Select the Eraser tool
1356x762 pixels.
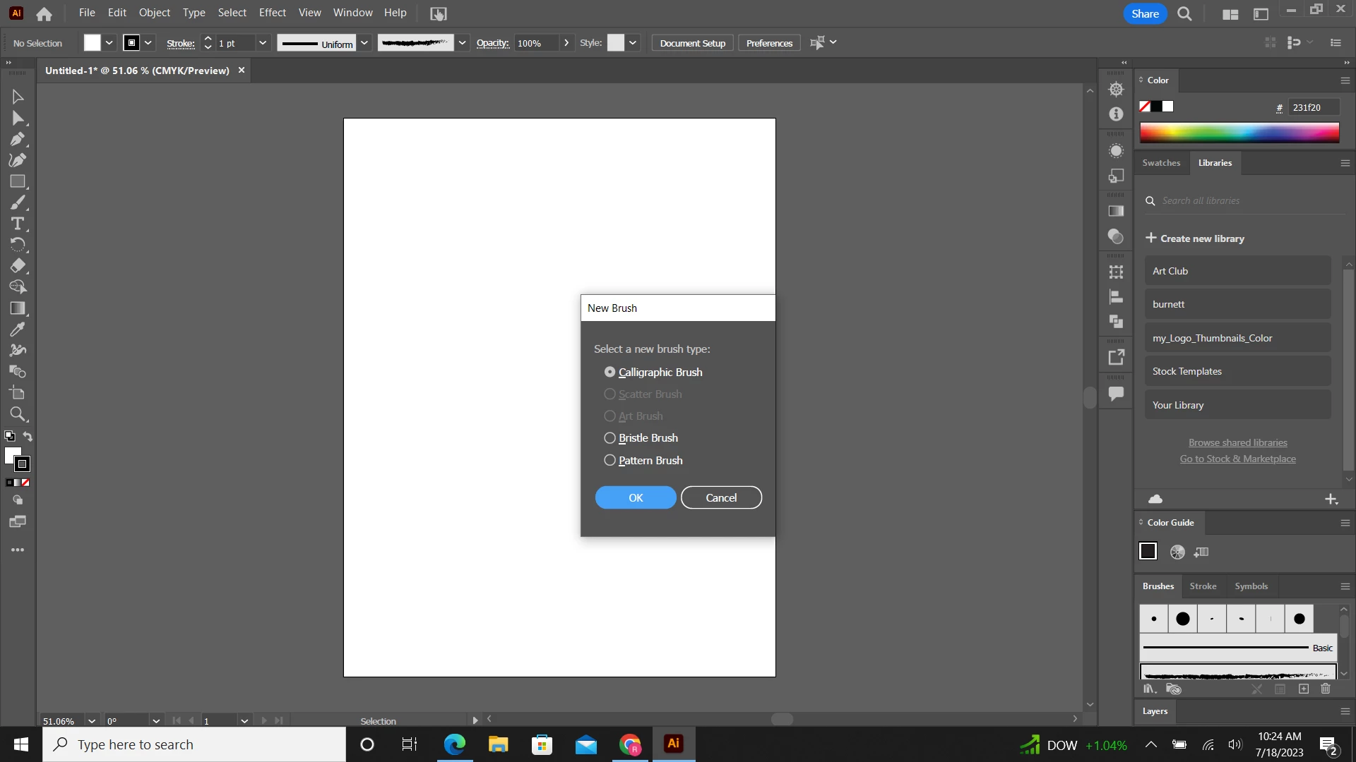18,266
